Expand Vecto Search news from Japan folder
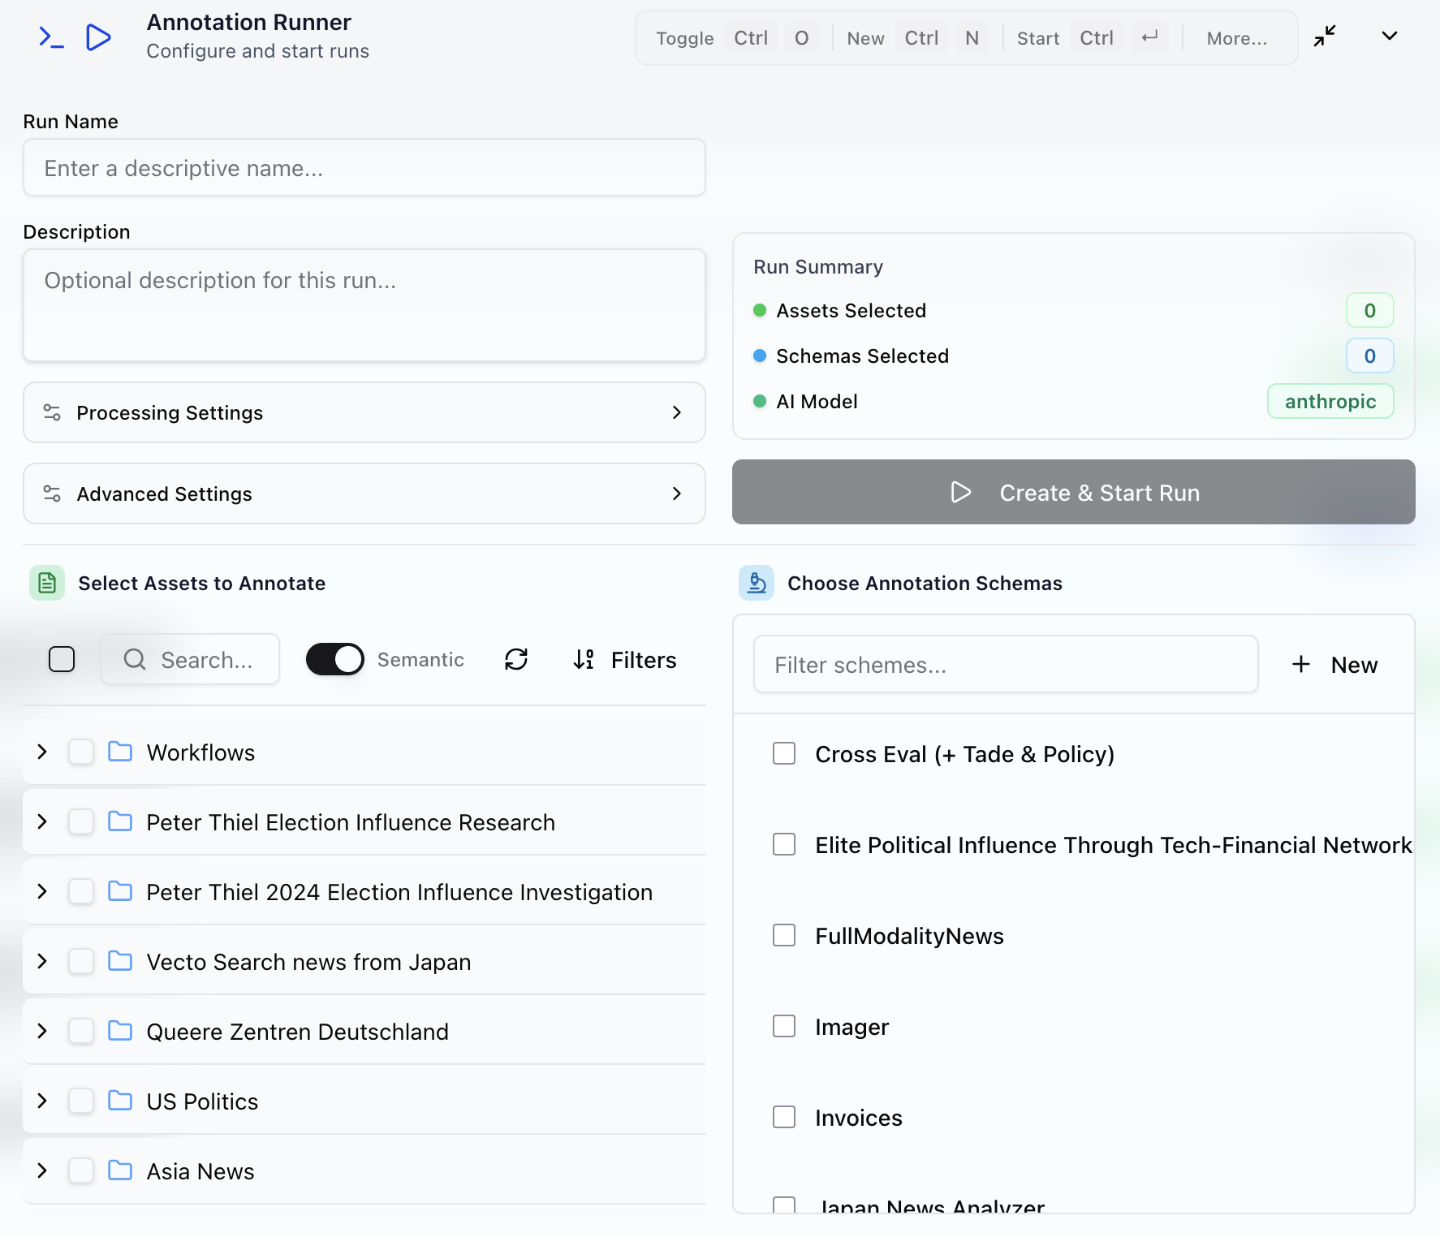This screenshot has width=1440, height=1237. tap(42, 961)
